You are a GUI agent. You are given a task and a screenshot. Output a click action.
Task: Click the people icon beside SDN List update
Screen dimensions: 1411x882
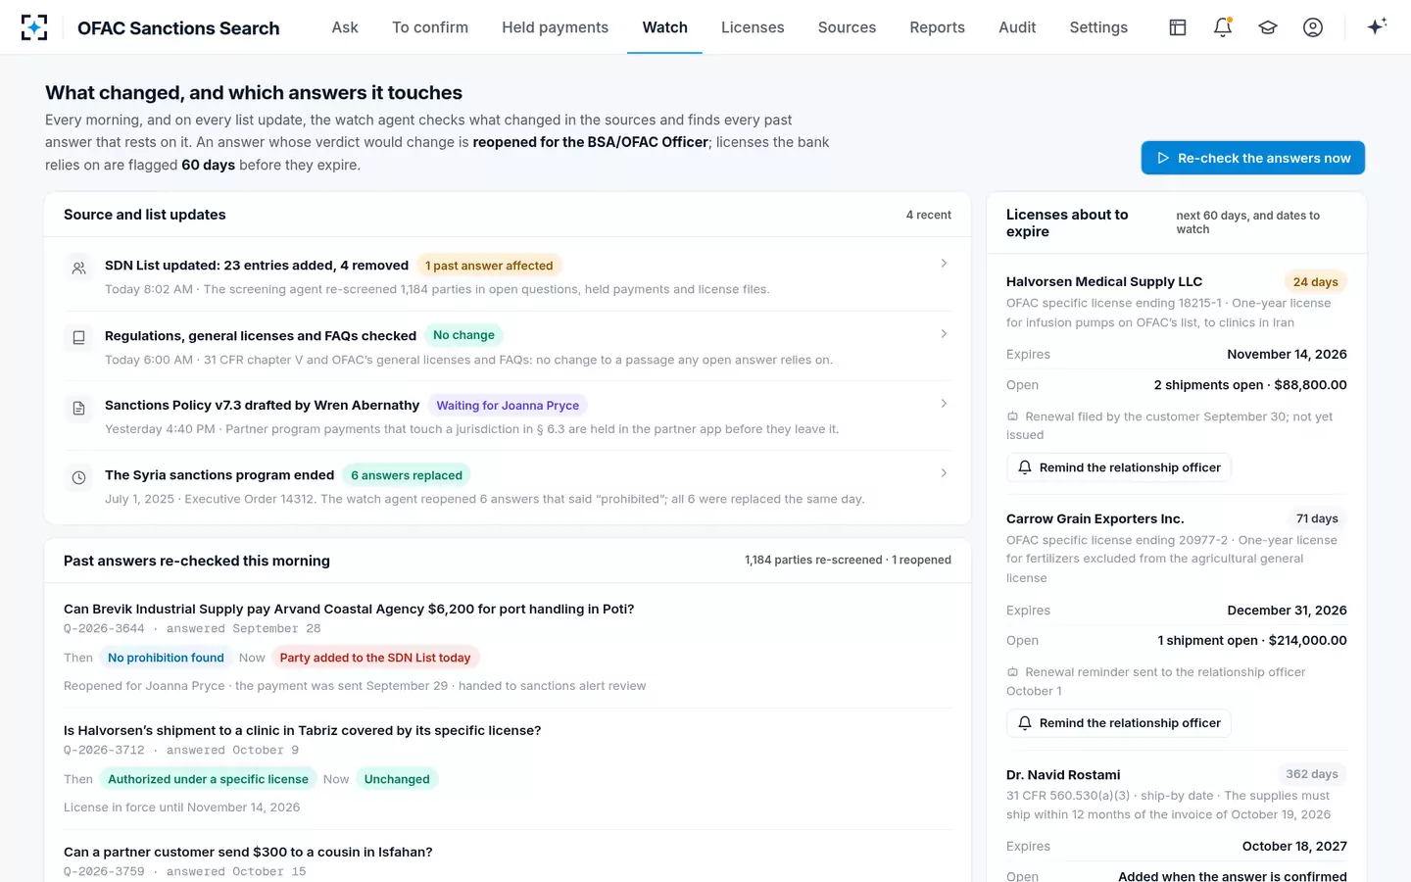(x=79, y=268)
